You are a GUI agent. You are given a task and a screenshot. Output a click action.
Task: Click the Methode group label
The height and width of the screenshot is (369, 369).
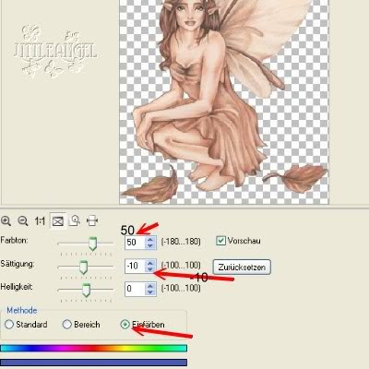pyautogui.click(x=22, y=310)
